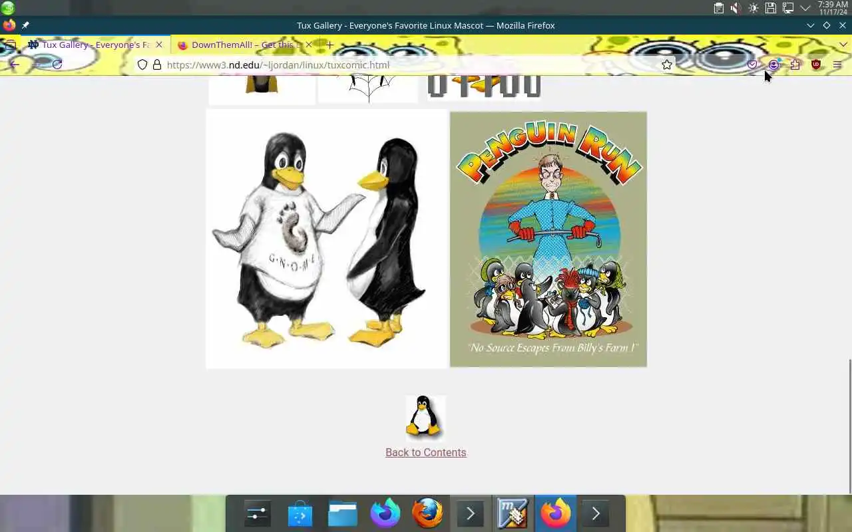Open the DownThemAll extension icon
The width and height of the screenshot is (852, 532).
[x=774, y=65]
